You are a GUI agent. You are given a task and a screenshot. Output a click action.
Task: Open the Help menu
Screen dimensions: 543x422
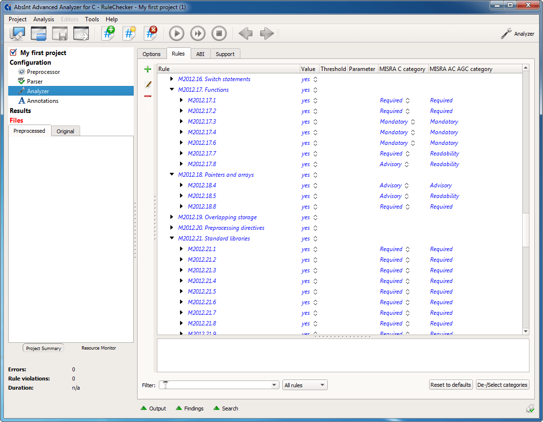tap(111, 19)
